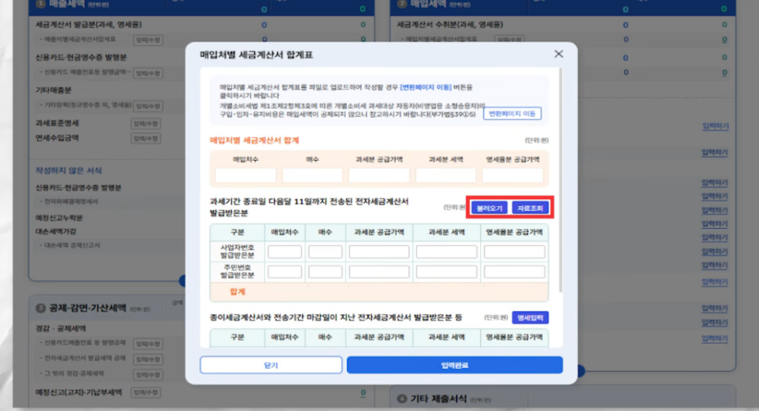Click the 닫기 button in the dialog

pyautogui.click(x=271, y=365)
